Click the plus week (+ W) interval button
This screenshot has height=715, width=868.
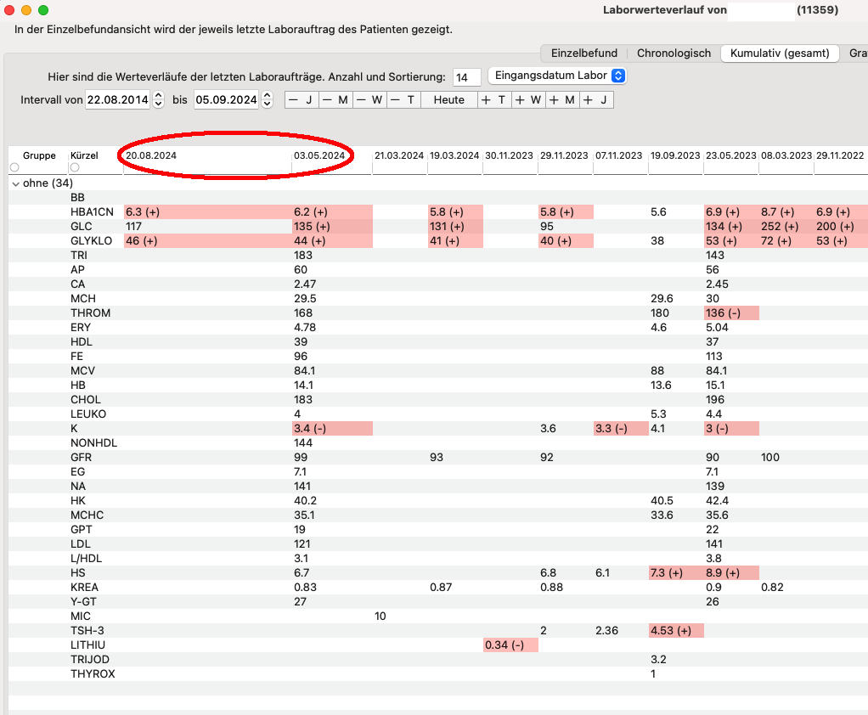(528, 100)
